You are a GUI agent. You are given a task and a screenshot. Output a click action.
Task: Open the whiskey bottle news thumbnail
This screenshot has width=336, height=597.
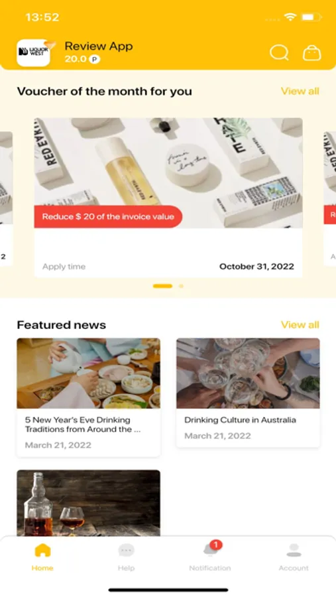(x=88, y=503)
